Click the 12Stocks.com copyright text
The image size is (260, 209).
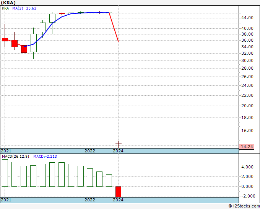click(x=244, y=206)
